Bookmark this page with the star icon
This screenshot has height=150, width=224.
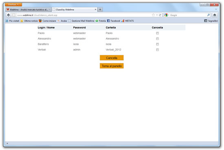tap(153, 15)
